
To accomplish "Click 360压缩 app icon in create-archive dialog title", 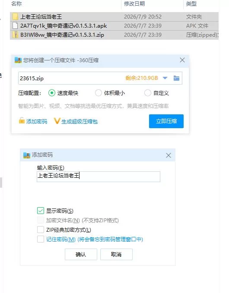I will (x=18, y=60).
